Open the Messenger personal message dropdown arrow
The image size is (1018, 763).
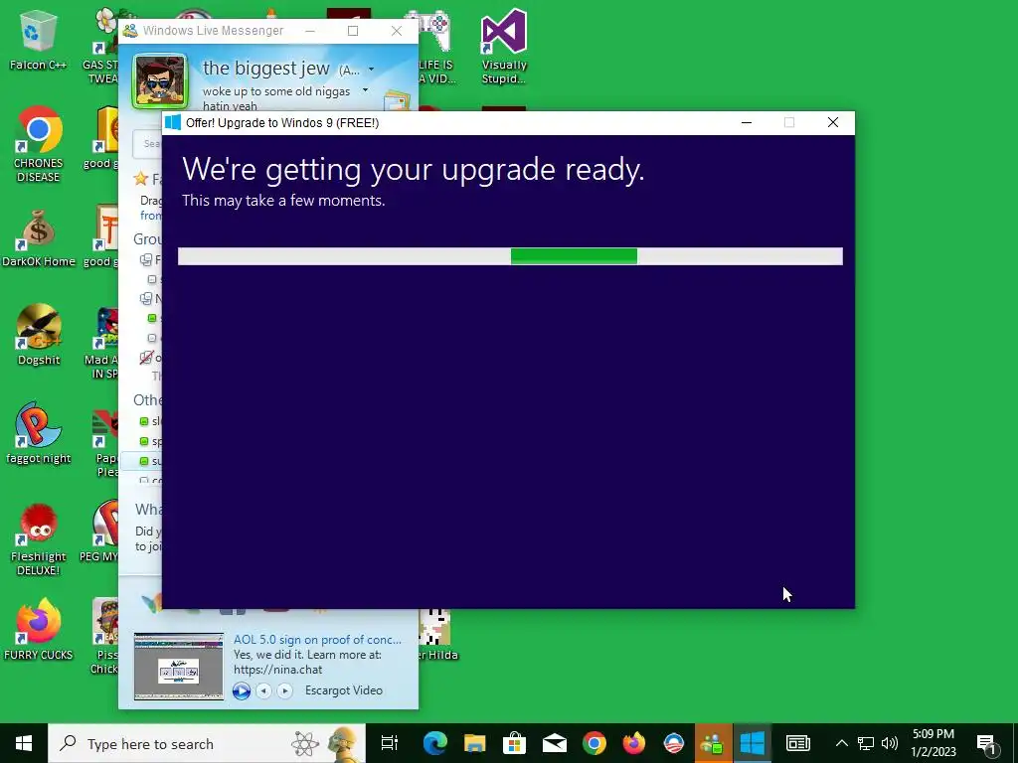coord(365,90)
